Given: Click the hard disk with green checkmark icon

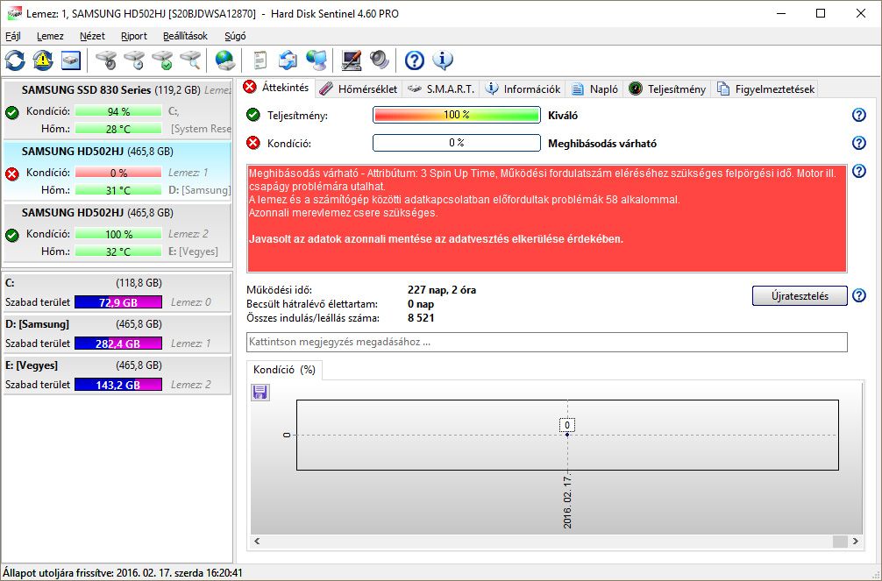Looking at the screenshot, I should 162,60.
